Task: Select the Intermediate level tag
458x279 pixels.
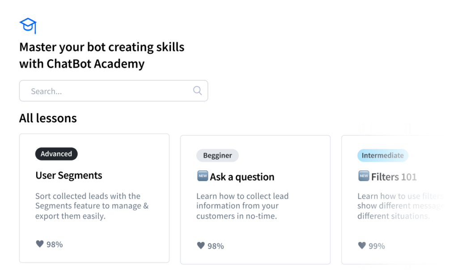Action: [x=383, y=156]
